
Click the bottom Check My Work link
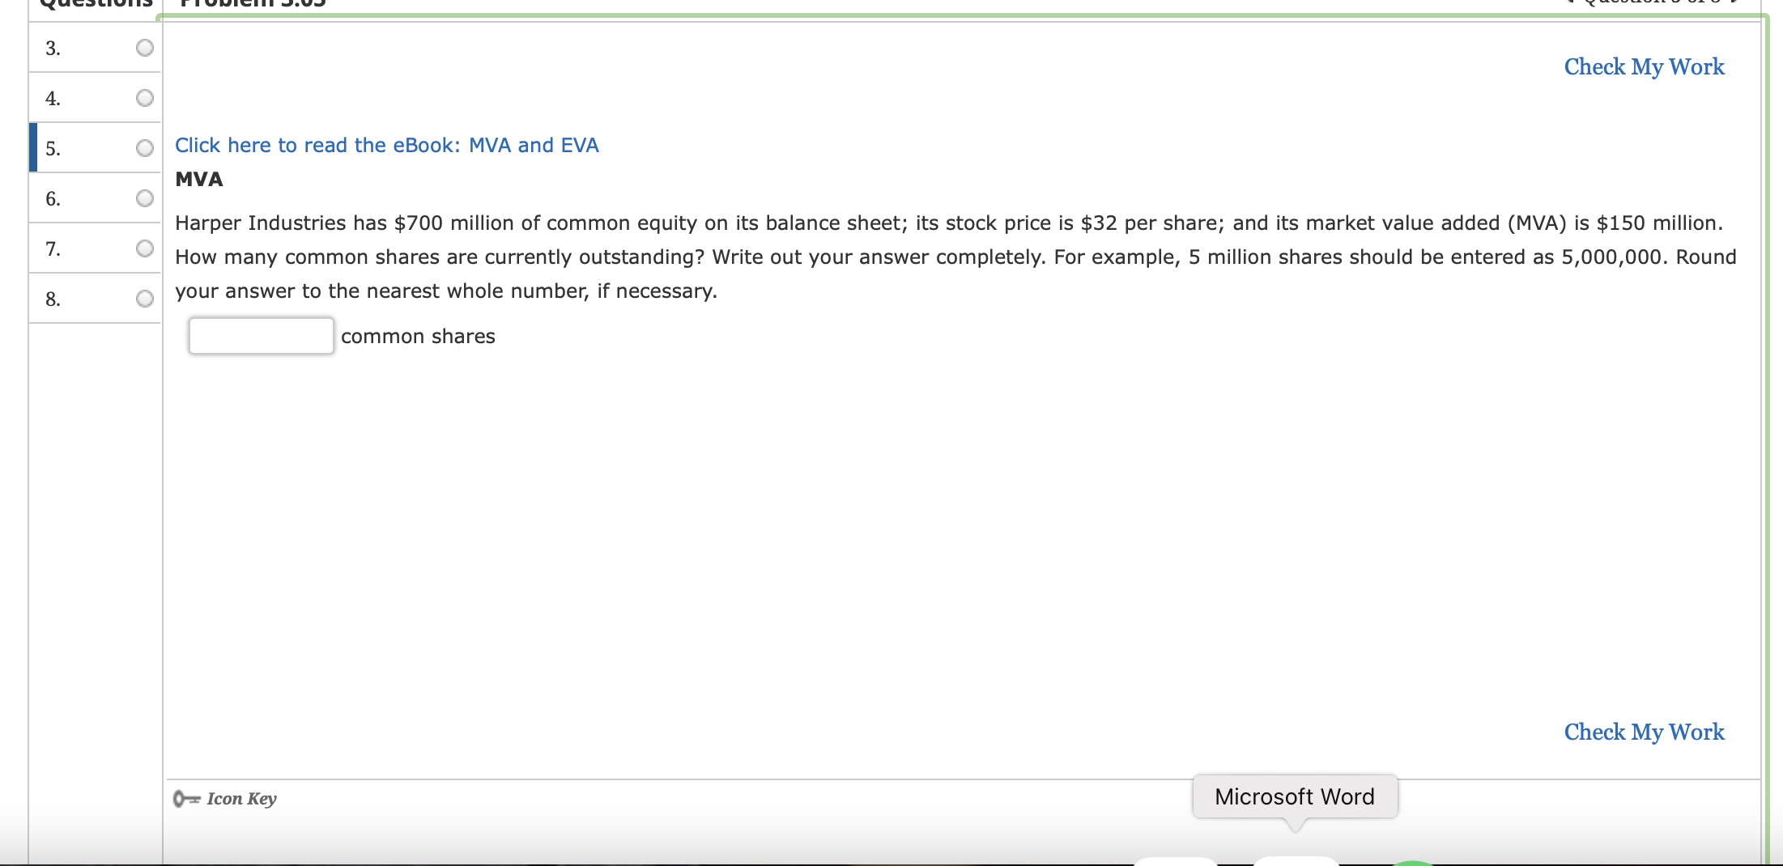[1644, 732]
